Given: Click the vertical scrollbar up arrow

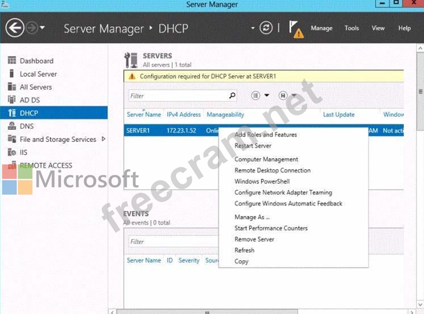Looking at the screenshot, I should pos(420,49).
